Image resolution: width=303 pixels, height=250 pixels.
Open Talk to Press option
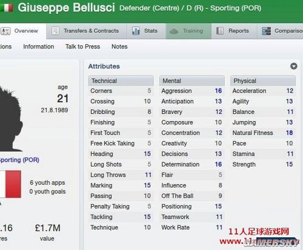pos(82,47)
